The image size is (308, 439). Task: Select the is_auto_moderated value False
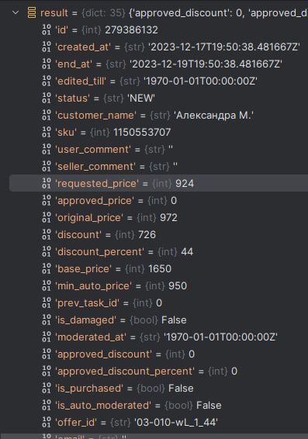pyautogui.click(x=209, y=406)
